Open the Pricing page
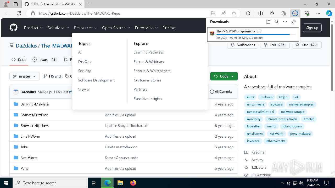335x188 pixels. click(169, 28)
